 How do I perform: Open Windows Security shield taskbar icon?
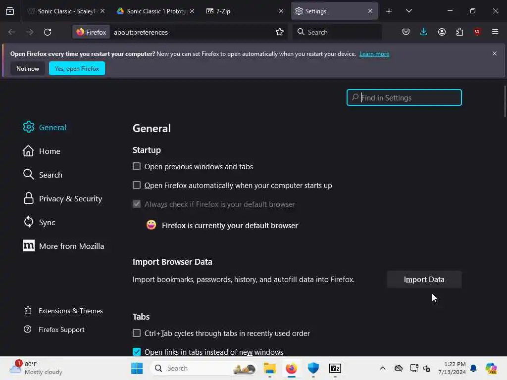[x=313, y=368]
